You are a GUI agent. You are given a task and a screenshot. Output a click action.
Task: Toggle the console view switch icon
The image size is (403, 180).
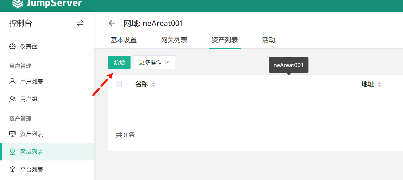point(80,23)
